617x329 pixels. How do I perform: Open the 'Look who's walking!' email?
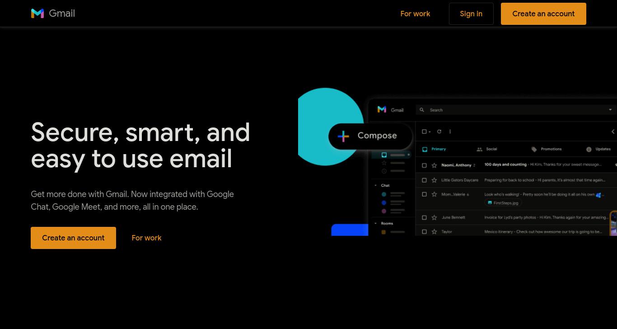point(543,194)
